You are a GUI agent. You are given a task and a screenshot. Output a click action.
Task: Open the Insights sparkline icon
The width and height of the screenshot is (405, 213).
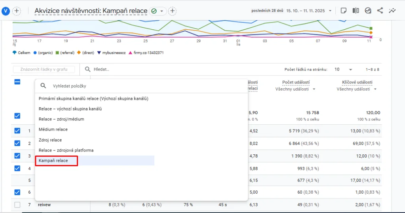(x=392, y=11)
